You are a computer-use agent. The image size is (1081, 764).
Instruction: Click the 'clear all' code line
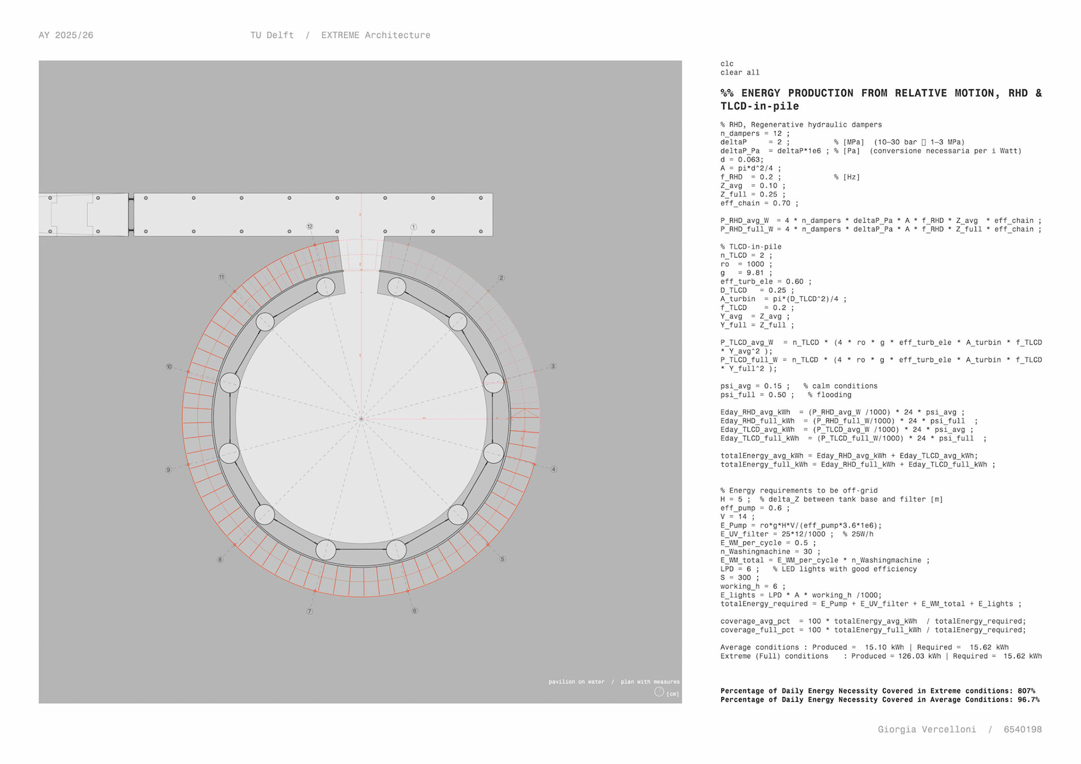tap(740, 73)
